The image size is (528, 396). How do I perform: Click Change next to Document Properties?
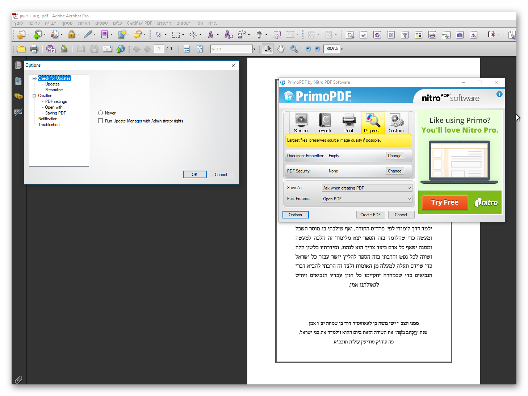click(x=395, y=156)
